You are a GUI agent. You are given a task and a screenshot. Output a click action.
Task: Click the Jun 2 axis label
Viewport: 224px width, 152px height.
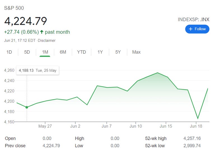click(75, 126)
